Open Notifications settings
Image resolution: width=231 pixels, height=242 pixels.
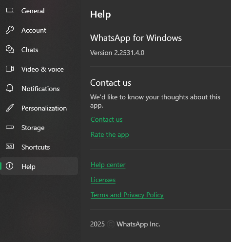39,89
